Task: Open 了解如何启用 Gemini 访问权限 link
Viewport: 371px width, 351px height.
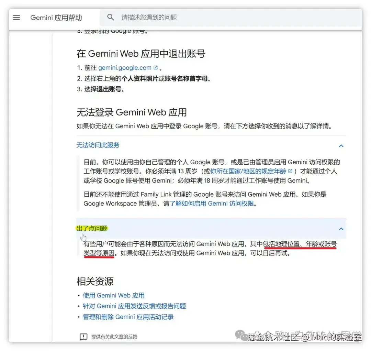Action: pos(212,204)
